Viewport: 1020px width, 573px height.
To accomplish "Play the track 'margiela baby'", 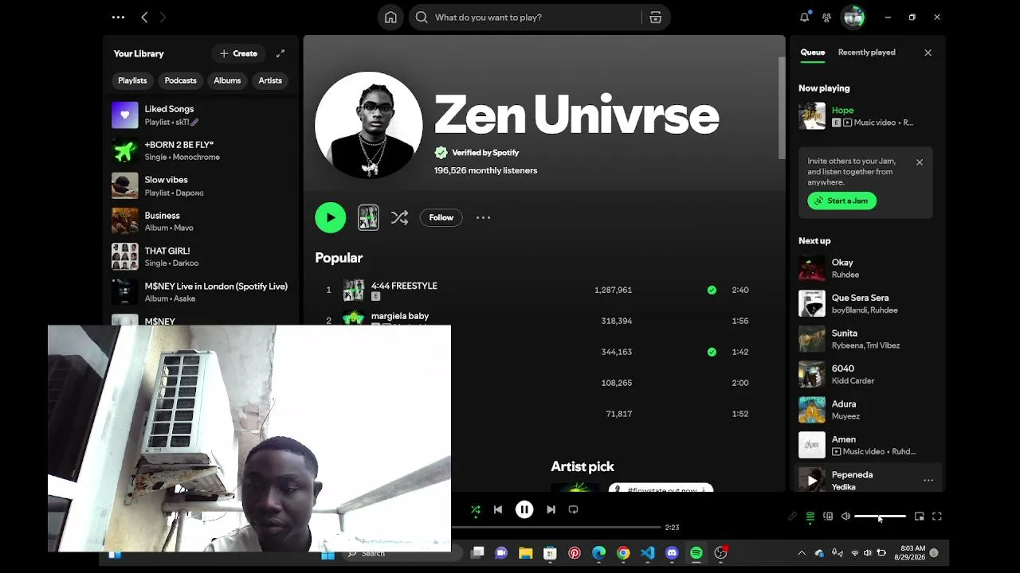I will pyautogui.click(x=400, y=316).
